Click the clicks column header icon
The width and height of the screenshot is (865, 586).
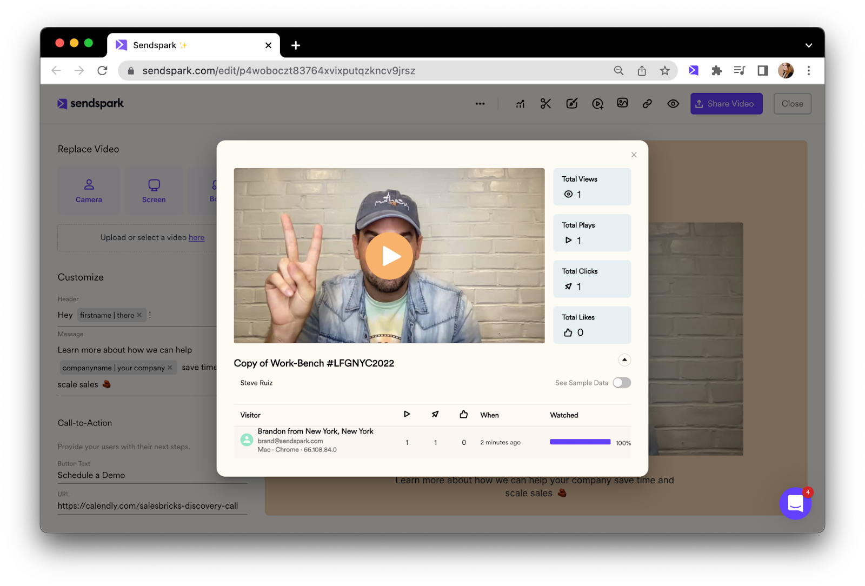point(435,415)
